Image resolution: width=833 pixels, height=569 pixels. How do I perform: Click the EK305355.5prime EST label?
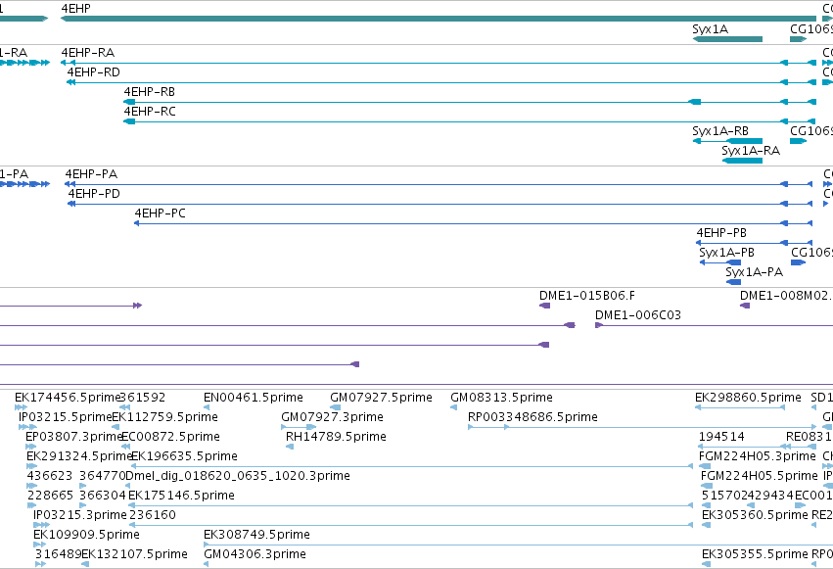pos(755,554)
